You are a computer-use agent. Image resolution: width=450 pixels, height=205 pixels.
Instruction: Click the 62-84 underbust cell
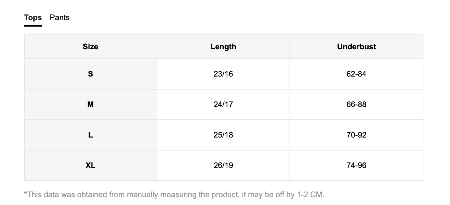(357, 74)
